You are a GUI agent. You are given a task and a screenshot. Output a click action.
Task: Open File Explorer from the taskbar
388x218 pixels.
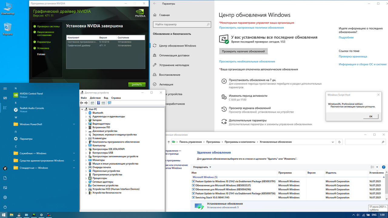(x=12, y=215)
